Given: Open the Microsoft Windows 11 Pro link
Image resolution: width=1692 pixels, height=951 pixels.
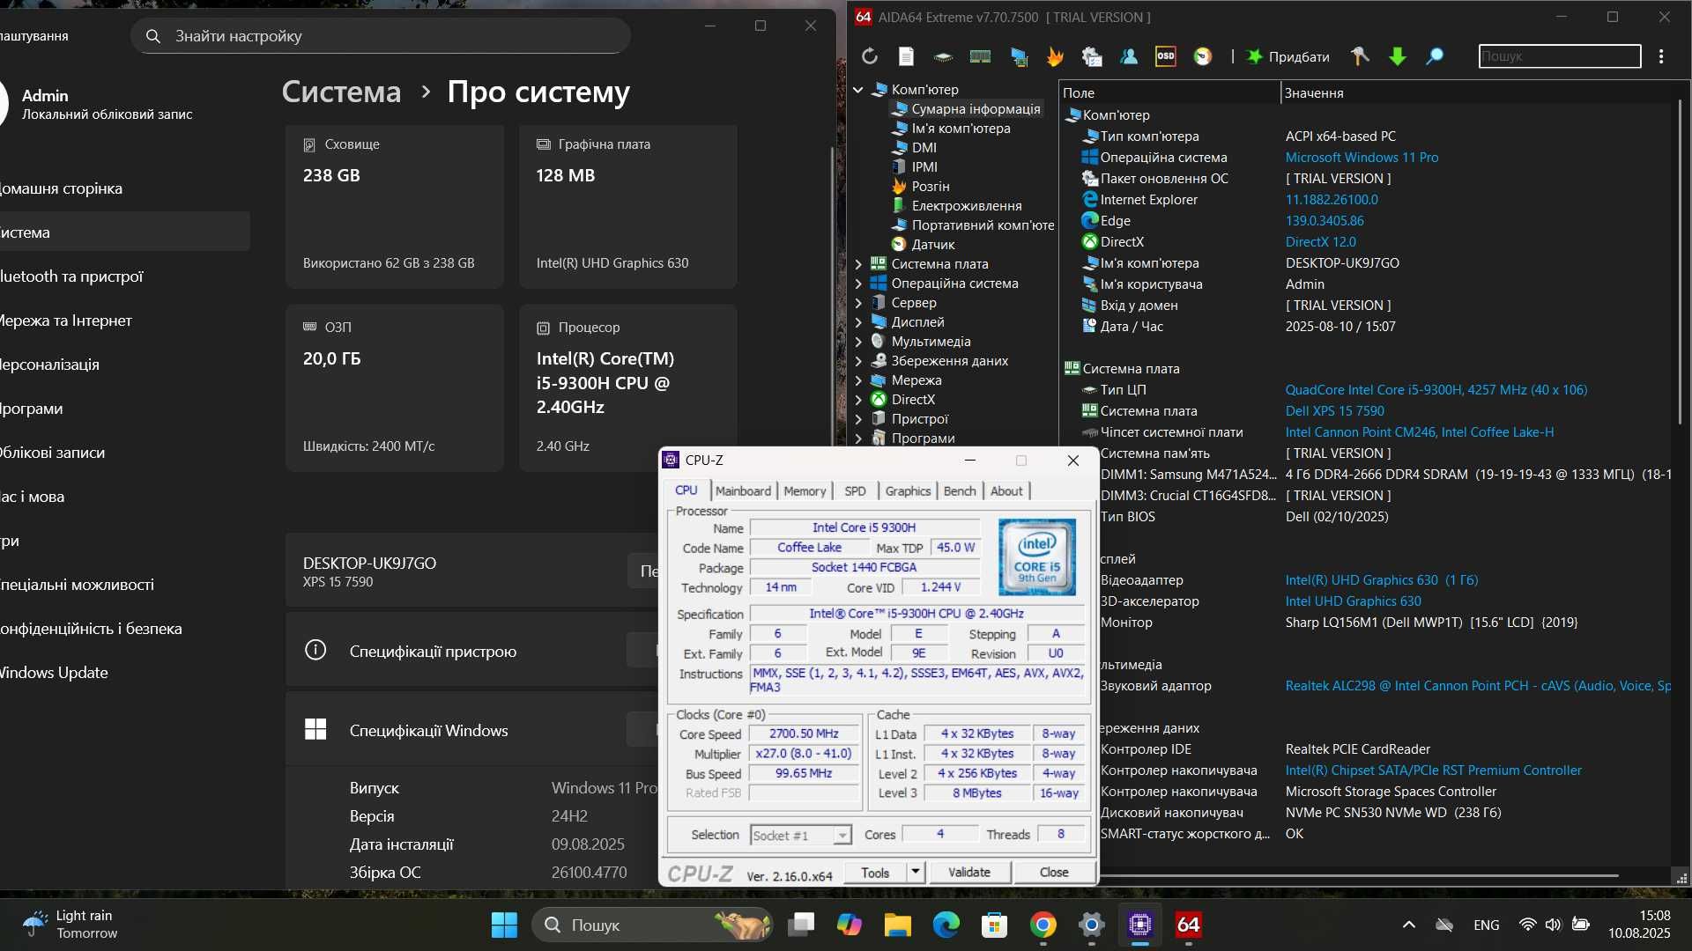Looking at the screenshot, I should click(x=1362, y=157).
